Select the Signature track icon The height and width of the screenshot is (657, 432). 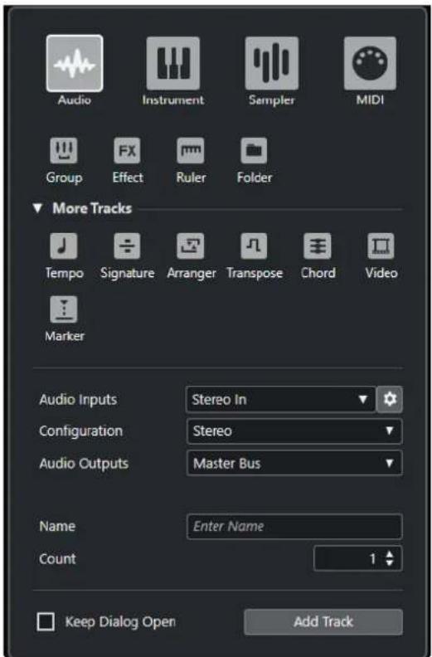click(x=128, y=246)
